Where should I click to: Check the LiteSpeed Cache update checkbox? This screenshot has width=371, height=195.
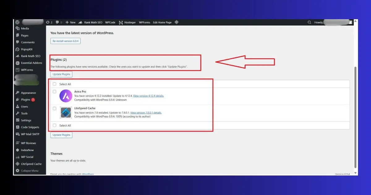pos(54,108)
